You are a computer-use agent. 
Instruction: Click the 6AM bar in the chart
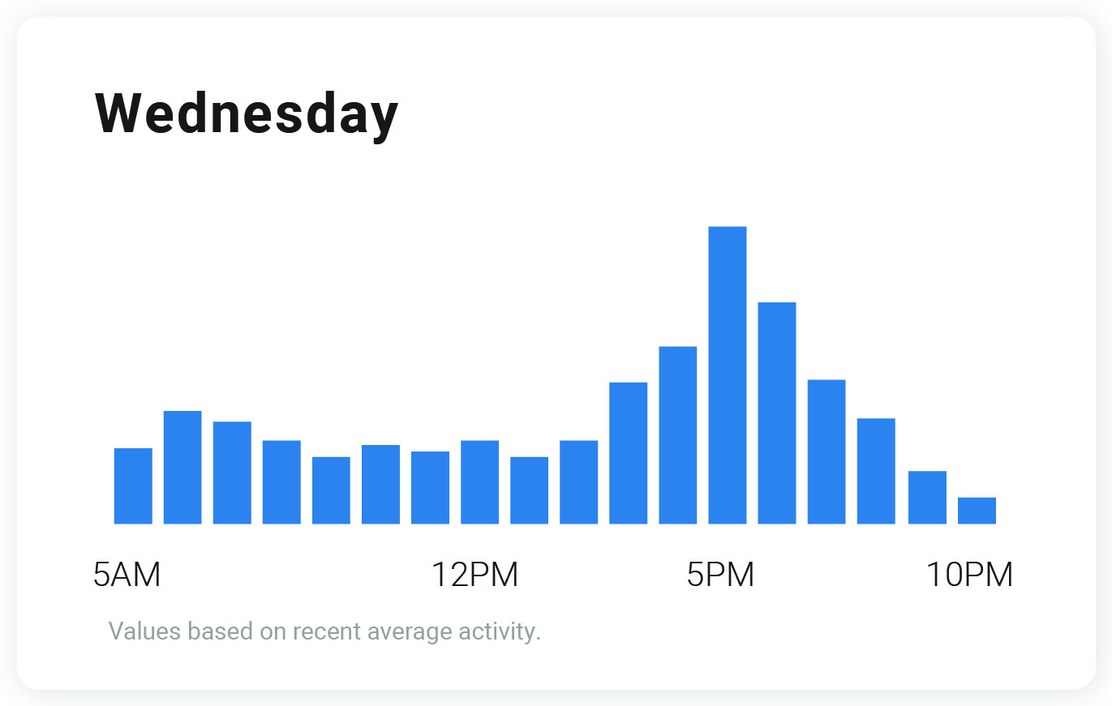(x=182, y=467)
